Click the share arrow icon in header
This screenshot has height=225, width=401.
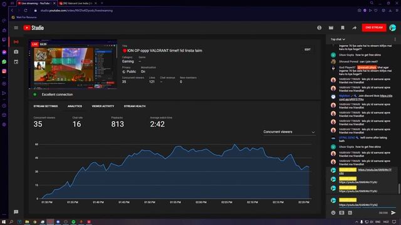[x=354, y=27]
